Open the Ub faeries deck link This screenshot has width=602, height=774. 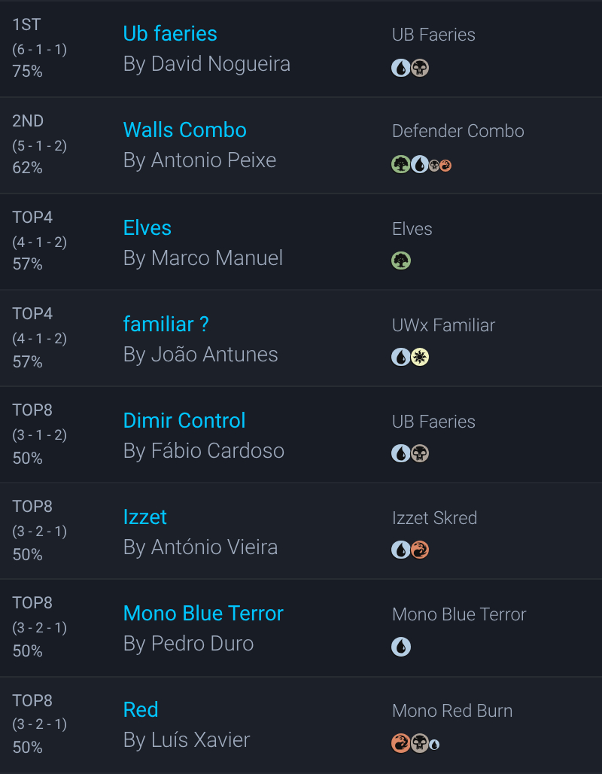pyautogui.click(x=170, y=34)
